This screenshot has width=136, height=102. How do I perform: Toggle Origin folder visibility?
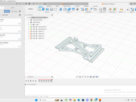31,24
